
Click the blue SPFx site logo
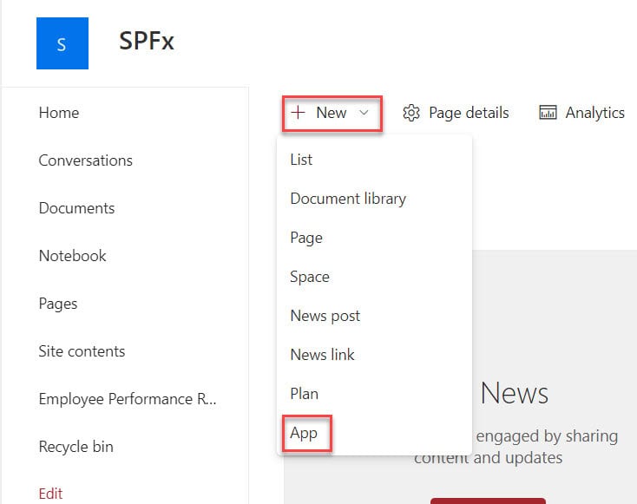(x=62, y=43)
